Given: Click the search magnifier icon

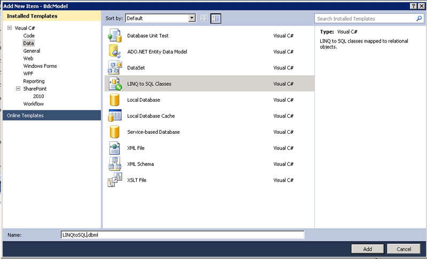Looking at the screenshot, I should pos(419,19).
